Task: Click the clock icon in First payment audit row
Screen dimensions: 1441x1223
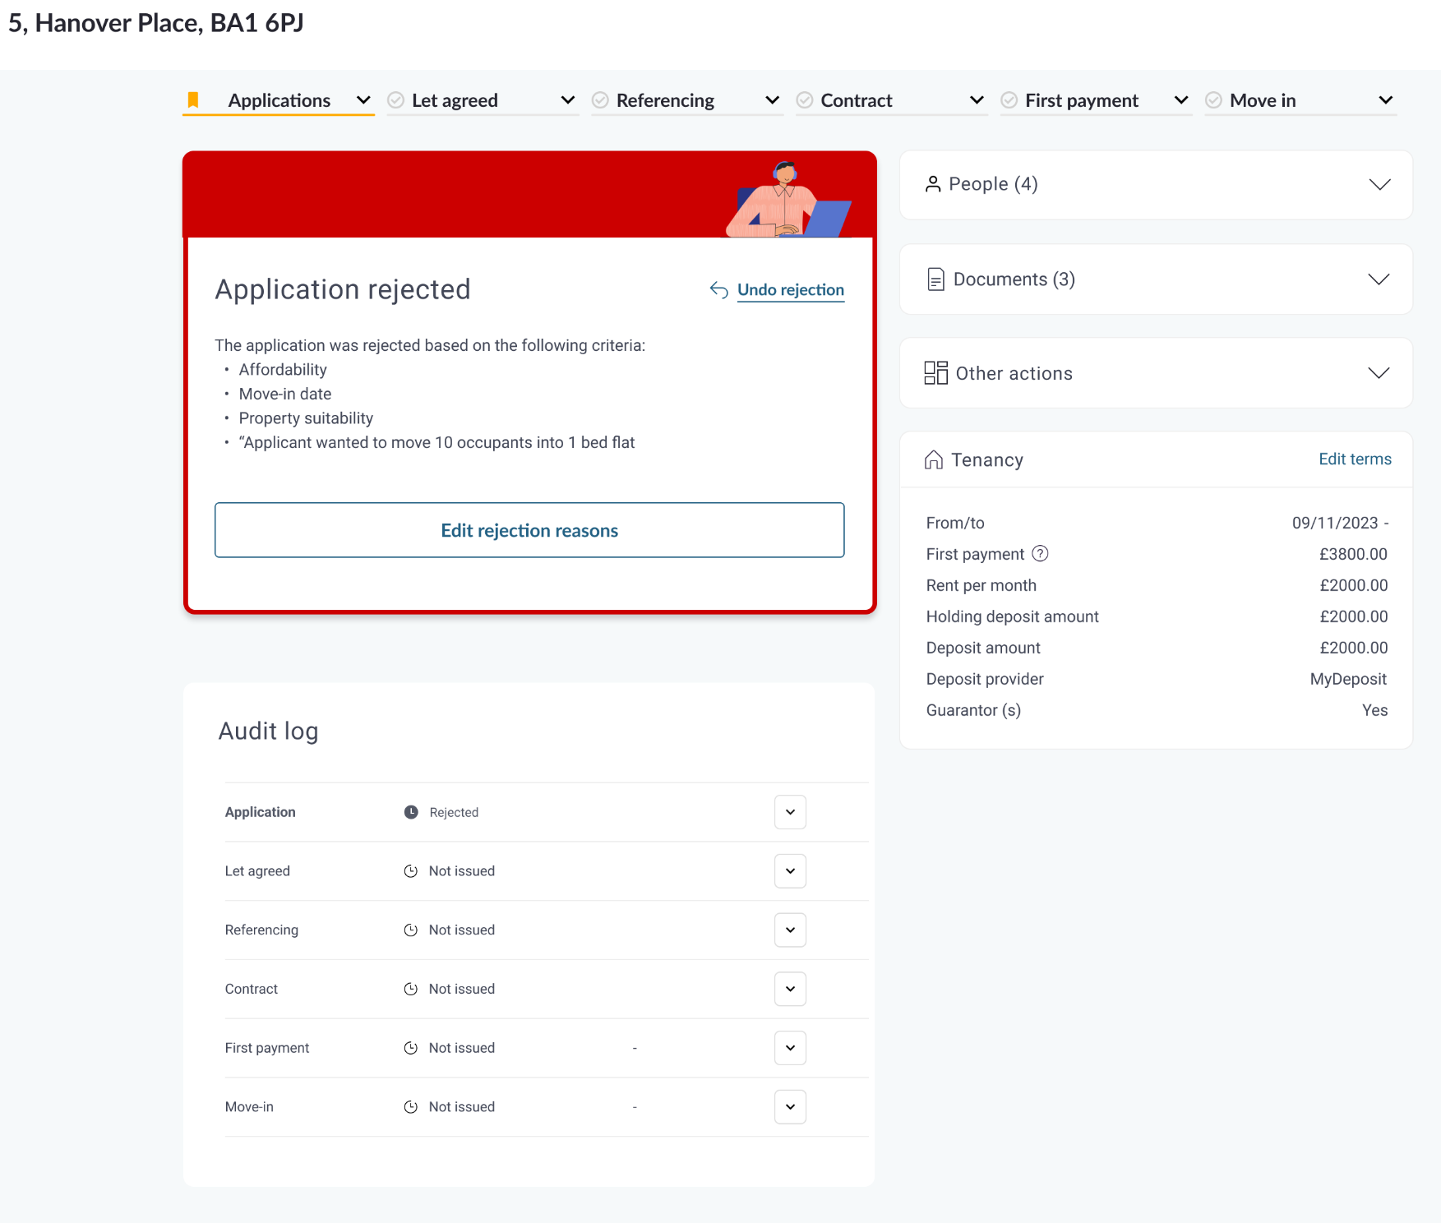Action: click(x=411, y=1048)
